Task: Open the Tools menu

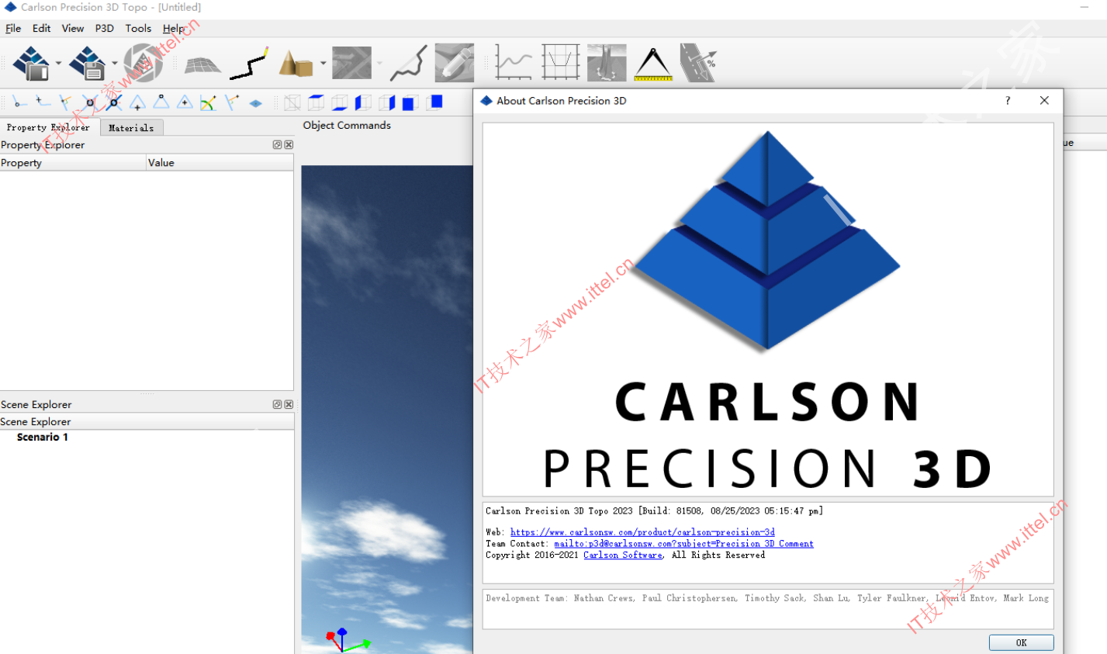Action: click(x=138, y=28)
